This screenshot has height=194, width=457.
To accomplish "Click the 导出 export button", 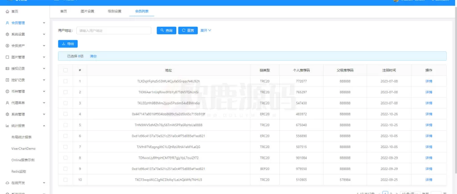I will tap(68, 44).
